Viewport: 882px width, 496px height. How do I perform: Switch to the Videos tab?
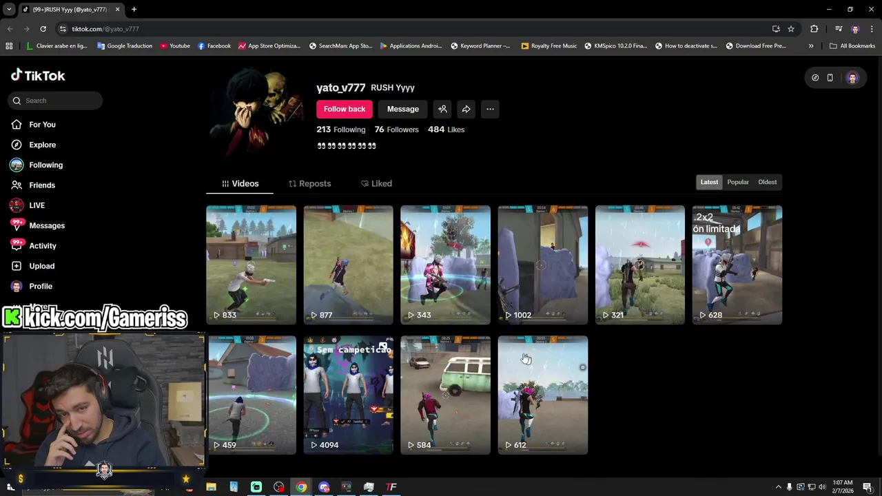[240, 184]
